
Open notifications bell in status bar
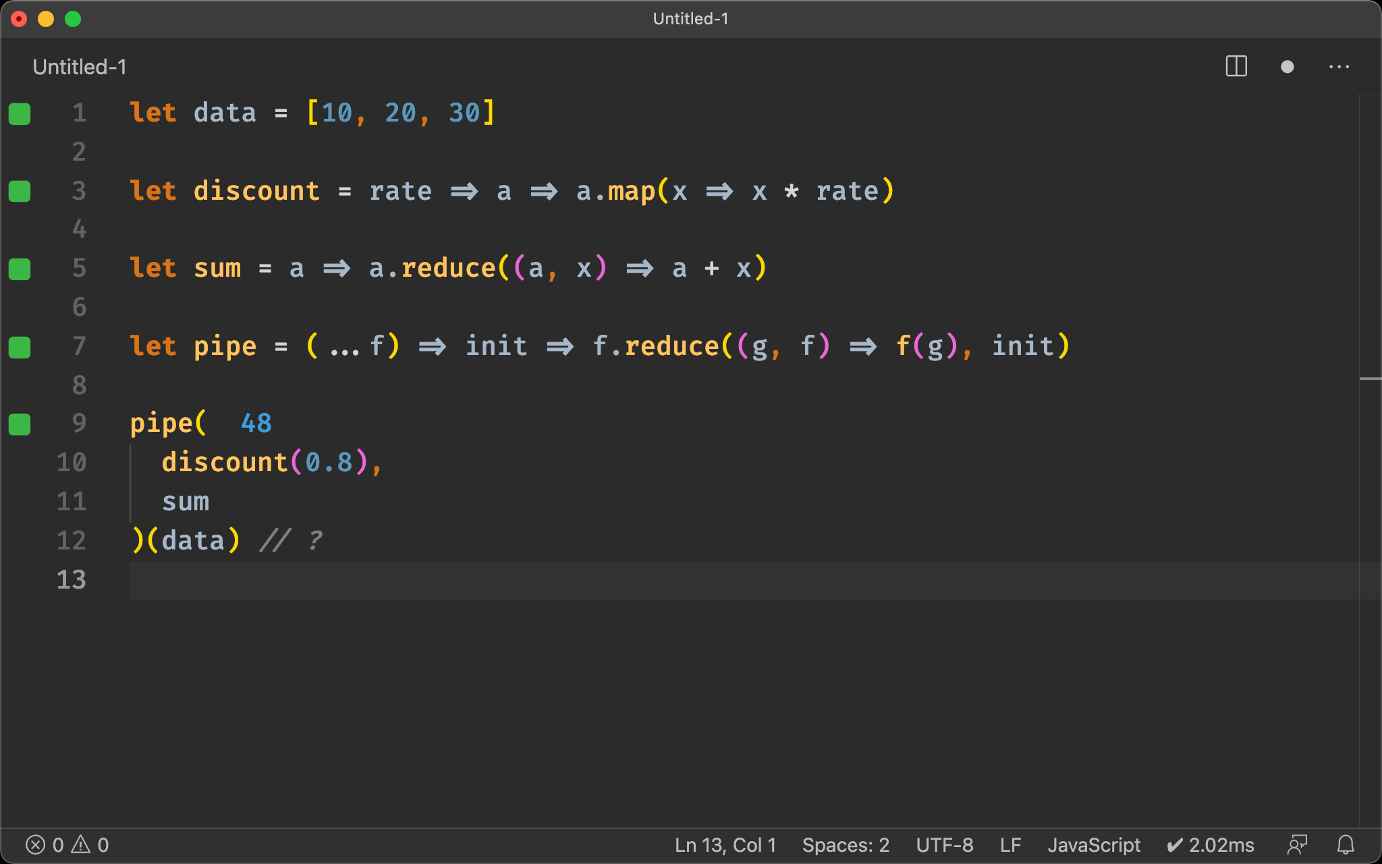tap(1346, 844)
